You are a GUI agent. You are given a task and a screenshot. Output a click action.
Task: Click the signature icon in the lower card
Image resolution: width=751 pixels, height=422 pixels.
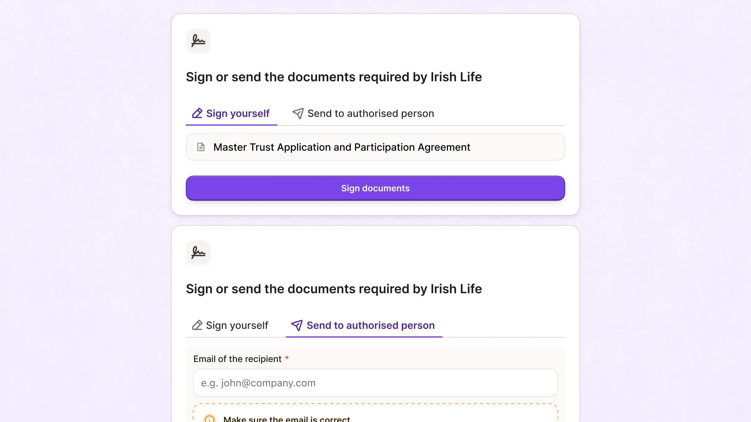[198, 253]
